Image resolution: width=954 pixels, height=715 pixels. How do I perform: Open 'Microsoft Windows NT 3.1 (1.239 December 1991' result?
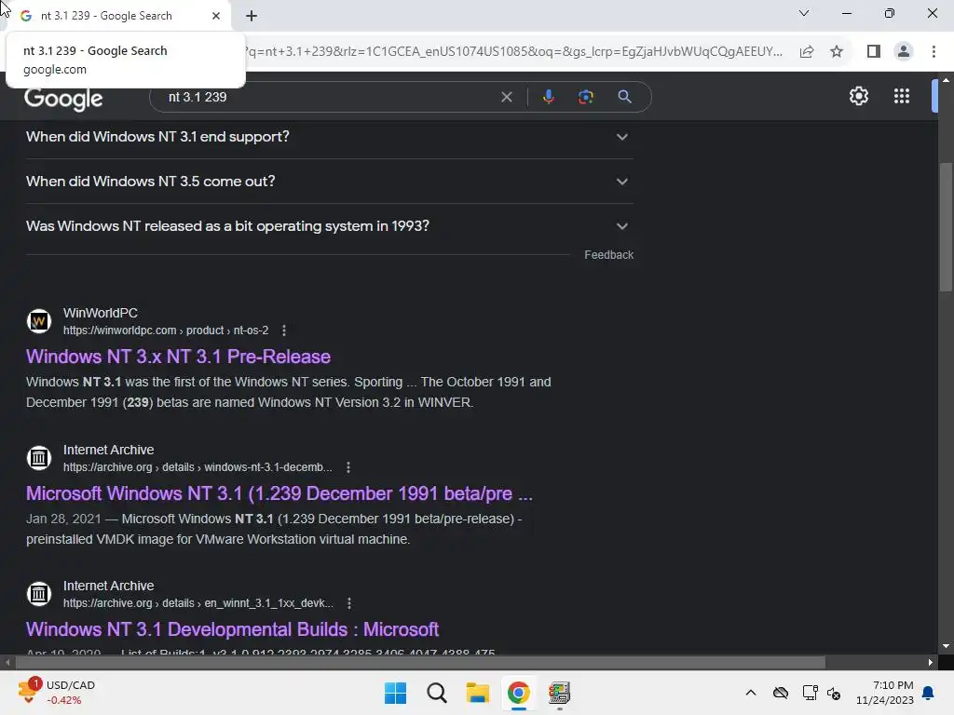[279, 493]
